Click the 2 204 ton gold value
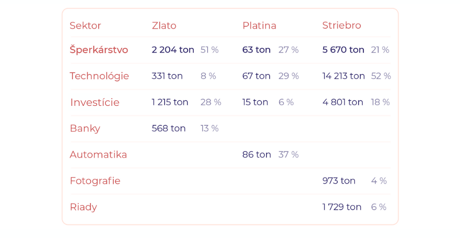Image resolution: width=460 pixels, height=238 pixels. coord(173,50)
